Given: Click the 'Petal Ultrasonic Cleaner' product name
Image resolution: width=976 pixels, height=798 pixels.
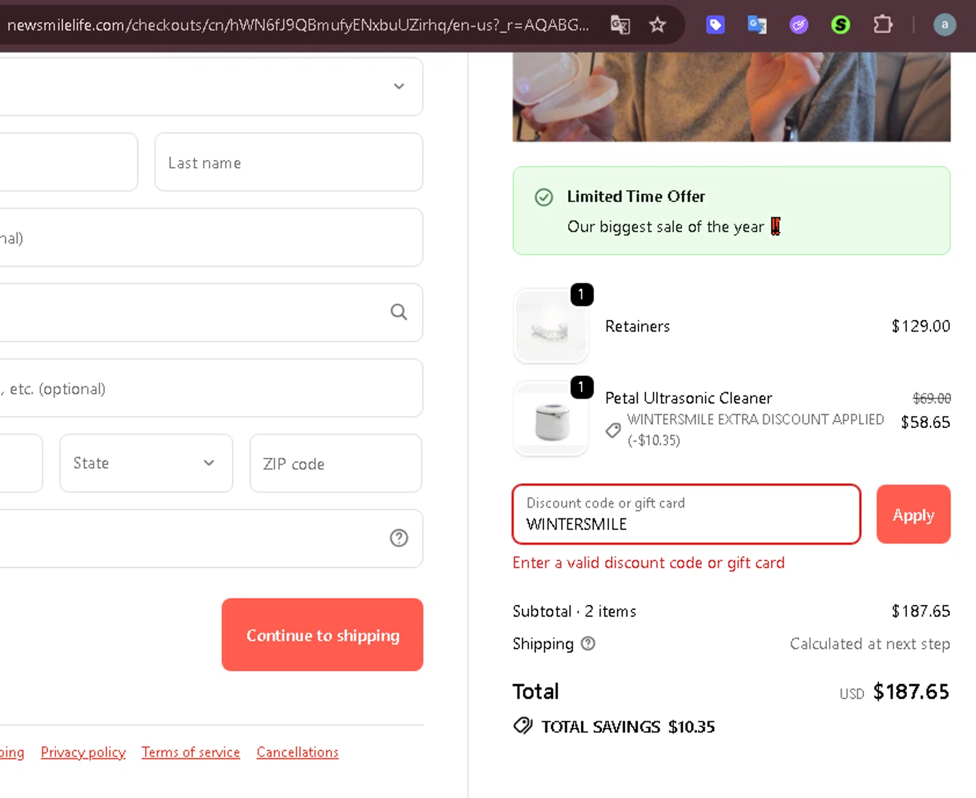Looking at the screenshot, I should tap(689, 397).
